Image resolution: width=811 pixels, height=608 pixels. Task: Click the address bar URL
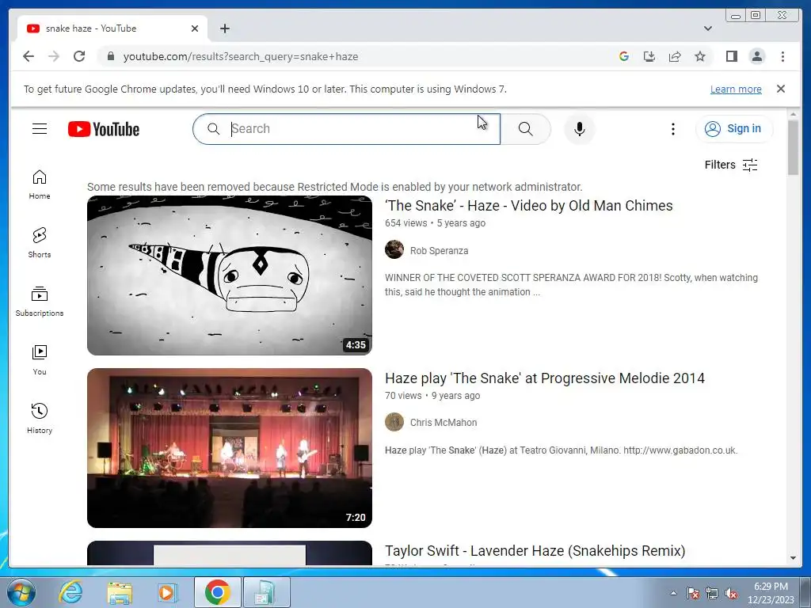tap(241, 56)
